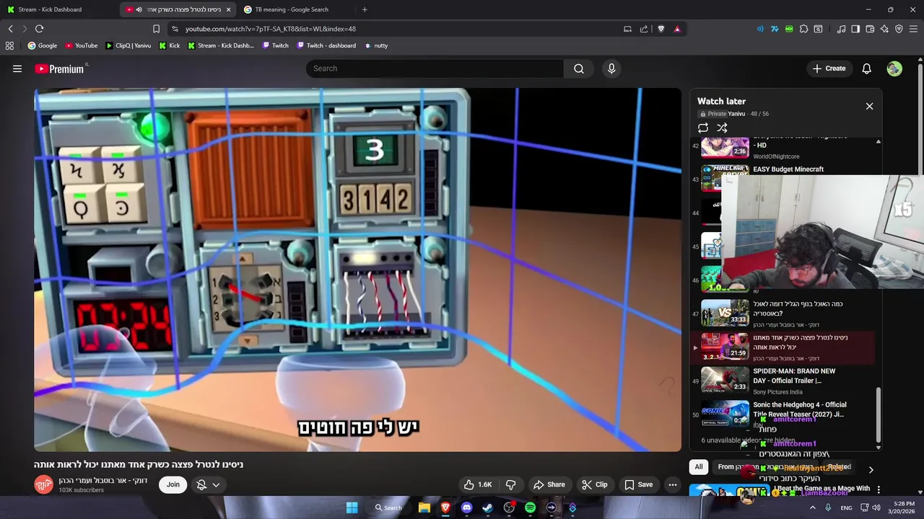Switch to Stream - Kick Dashboard tab
The image size is (924, 519).
click(x=58, y=9)
